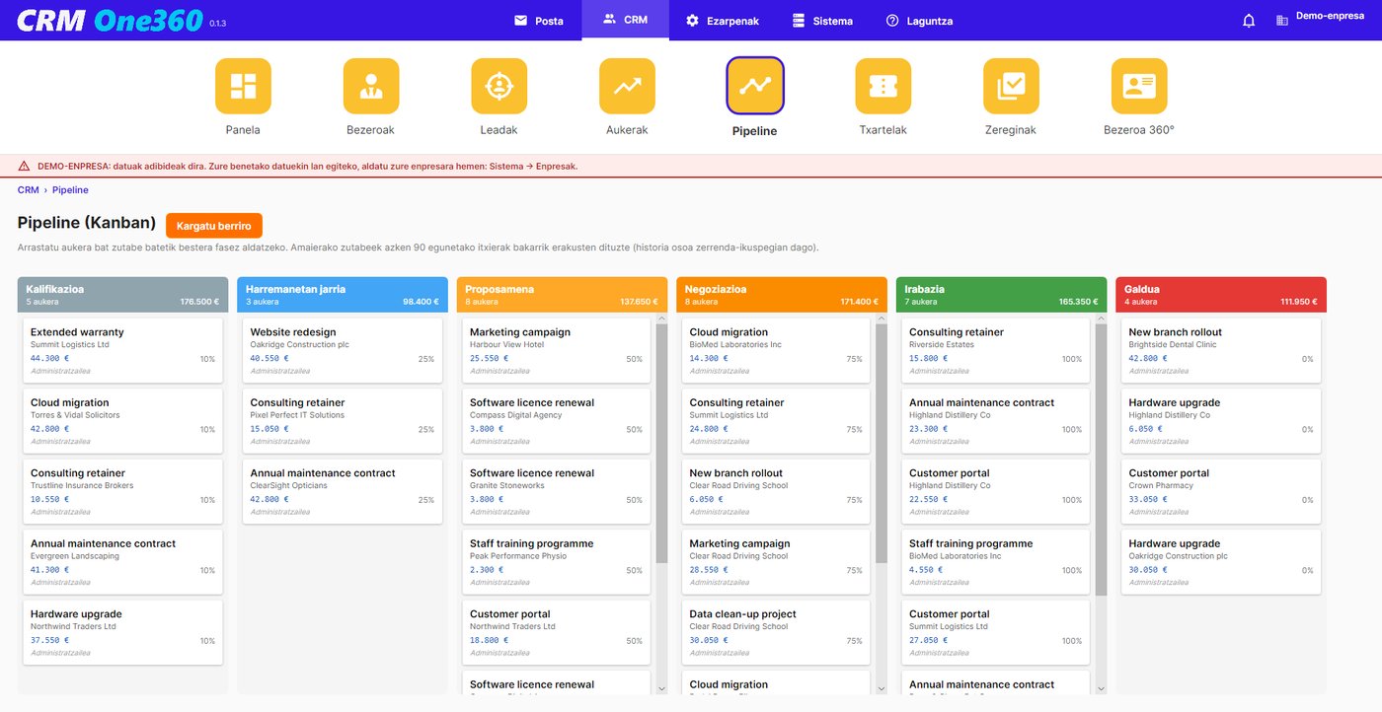Open Consulting retainer card for Riverside Estates
This screenshot has height=712, width=1382.
coord(997,350)
